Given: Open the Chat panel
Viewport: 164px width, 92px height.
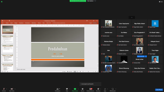Looking at the screenshot, I should (x=67, y=89).
